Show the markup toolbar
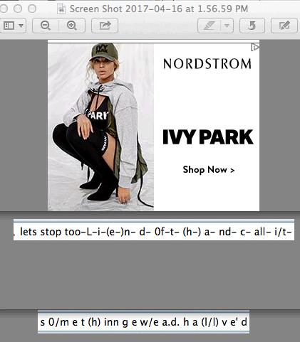 (284, 26)
